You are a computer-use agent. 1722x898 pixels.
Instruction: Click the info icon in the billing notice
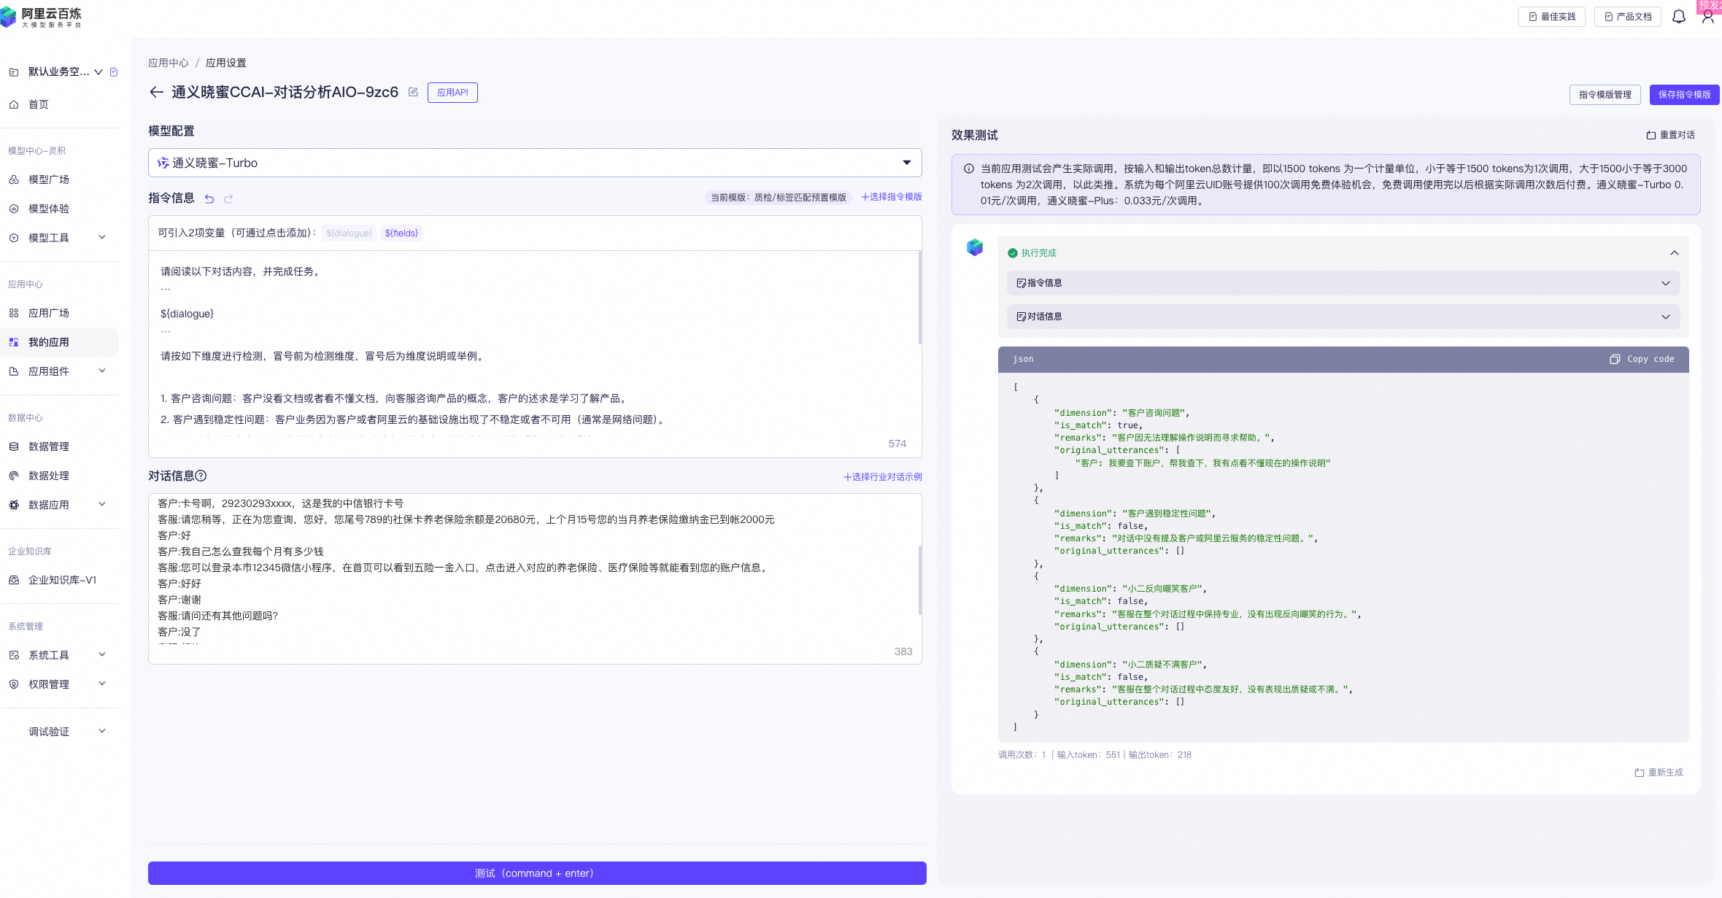[969, 169]
